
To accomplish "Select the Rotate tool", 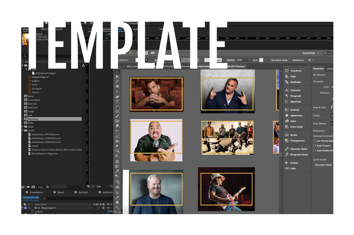I will [117, 131].
